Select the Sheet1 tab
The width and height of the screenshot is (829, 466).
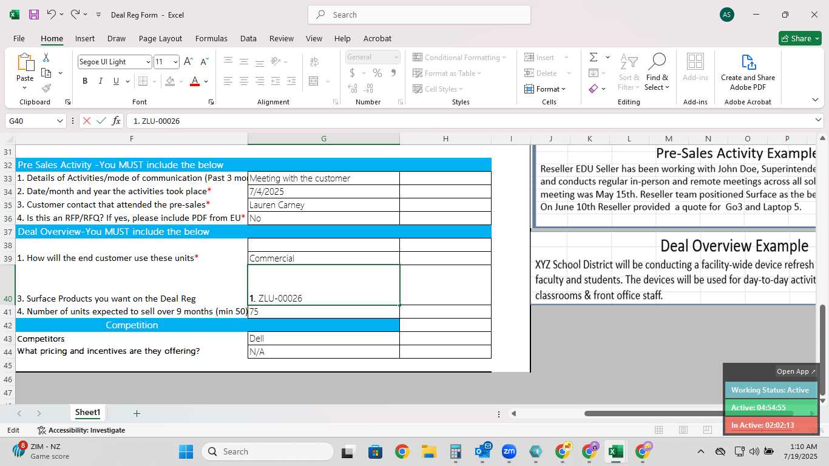[87, 413]
